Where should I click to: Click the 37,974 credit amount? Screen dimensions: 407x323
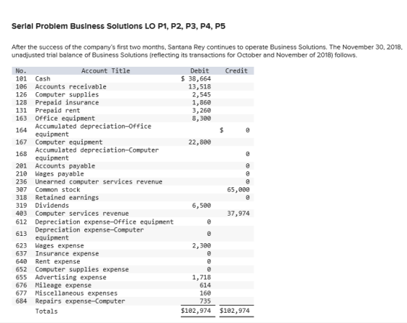[x=238, y=213]
